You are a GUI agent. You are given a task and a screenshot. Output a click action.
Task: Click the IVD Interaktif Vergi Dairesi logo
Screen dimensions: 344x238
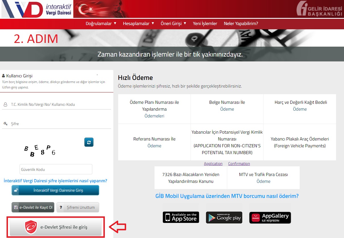tap(37, 9)
